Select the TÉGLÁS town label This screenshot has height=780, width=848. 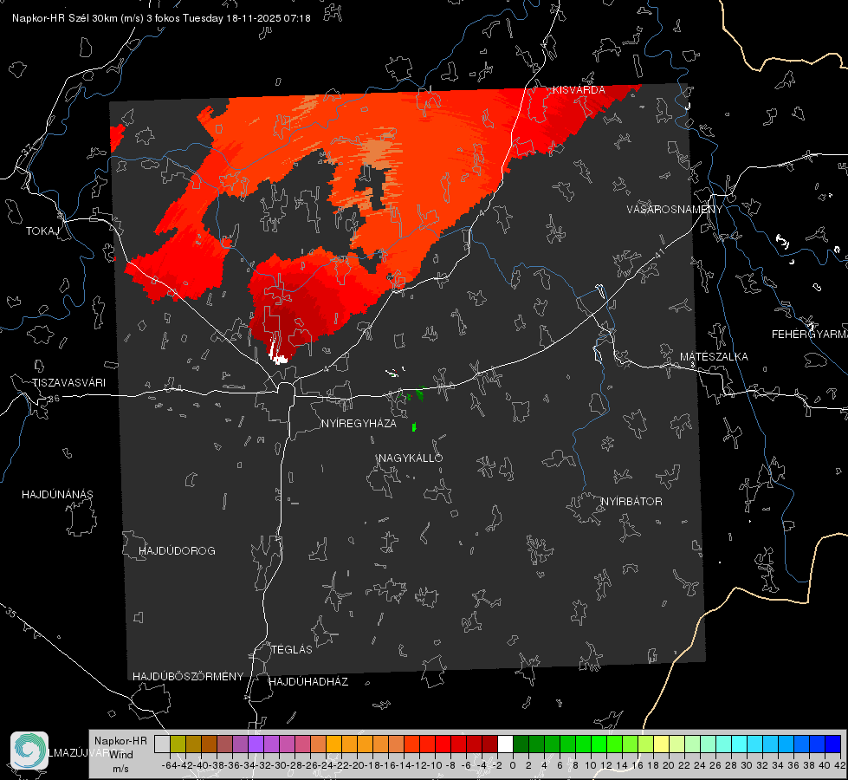(x=292, y=649)
